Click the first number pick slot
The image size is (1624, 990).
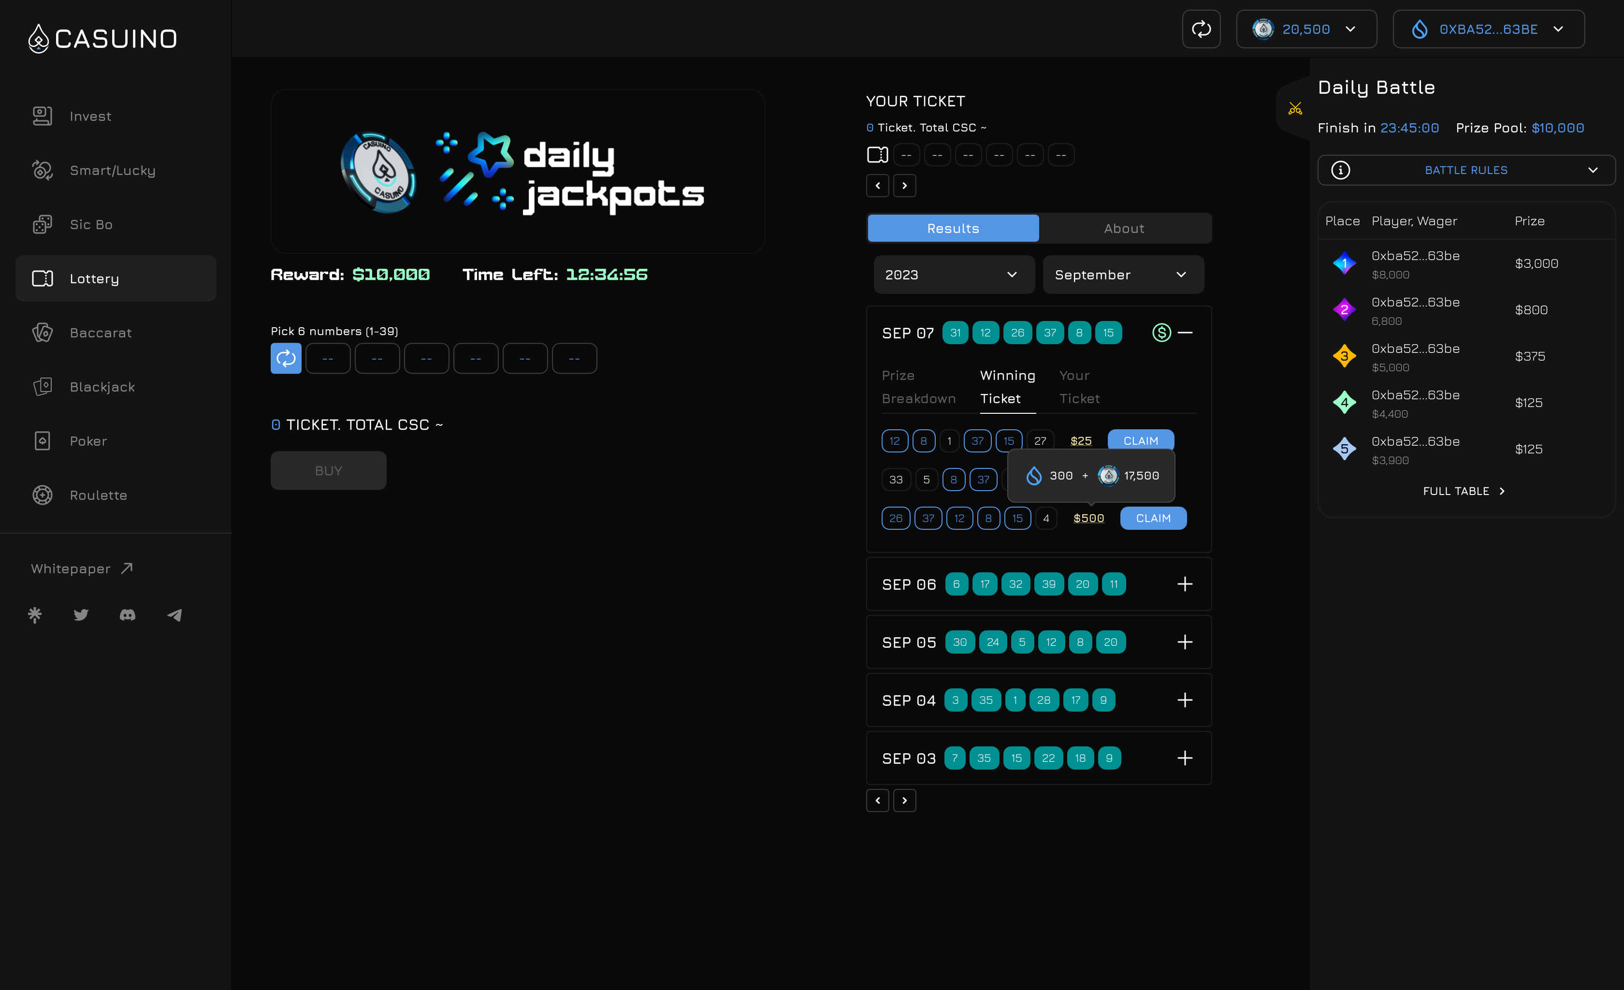[328, 359]
